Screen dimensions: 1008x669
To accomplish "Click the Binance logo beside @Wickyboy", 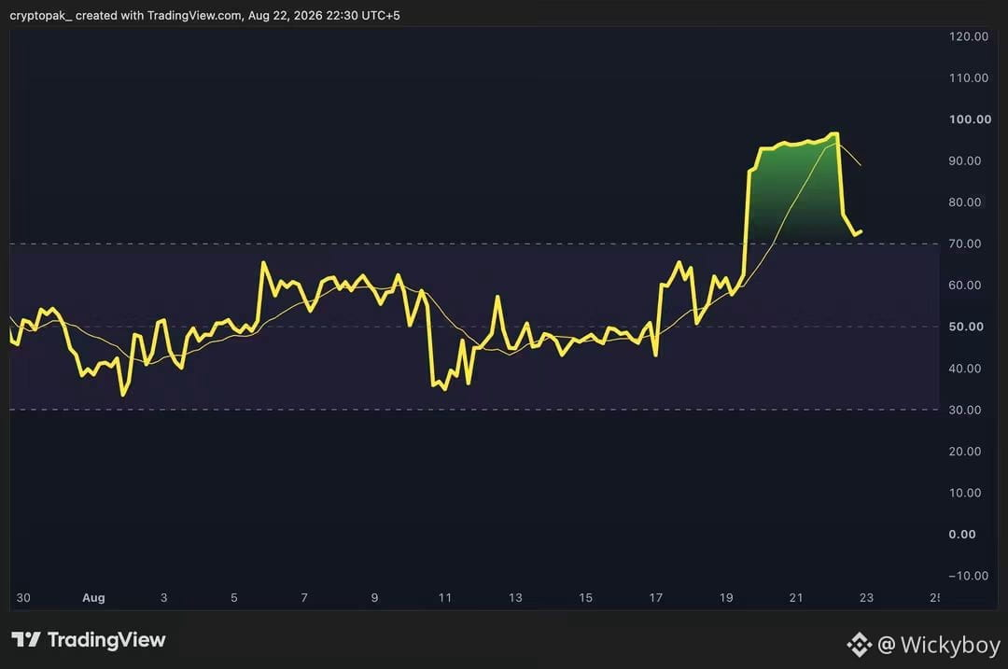I will 860,645.
